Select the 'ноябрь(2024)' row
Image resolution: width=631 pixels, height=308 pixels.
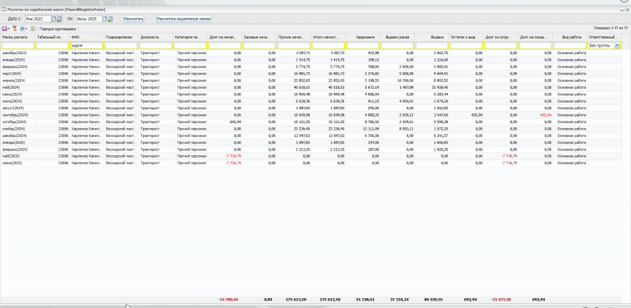point(311,129)
